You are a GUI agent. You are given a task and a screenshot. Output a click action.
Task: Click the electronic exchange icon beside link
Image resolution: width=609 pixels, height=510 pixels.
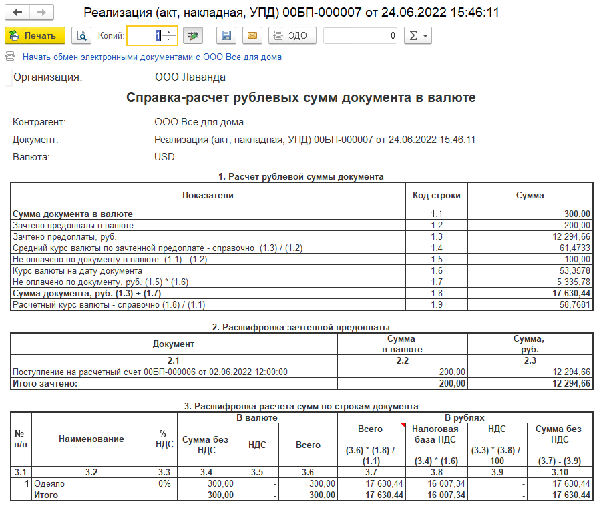point(11,57)
